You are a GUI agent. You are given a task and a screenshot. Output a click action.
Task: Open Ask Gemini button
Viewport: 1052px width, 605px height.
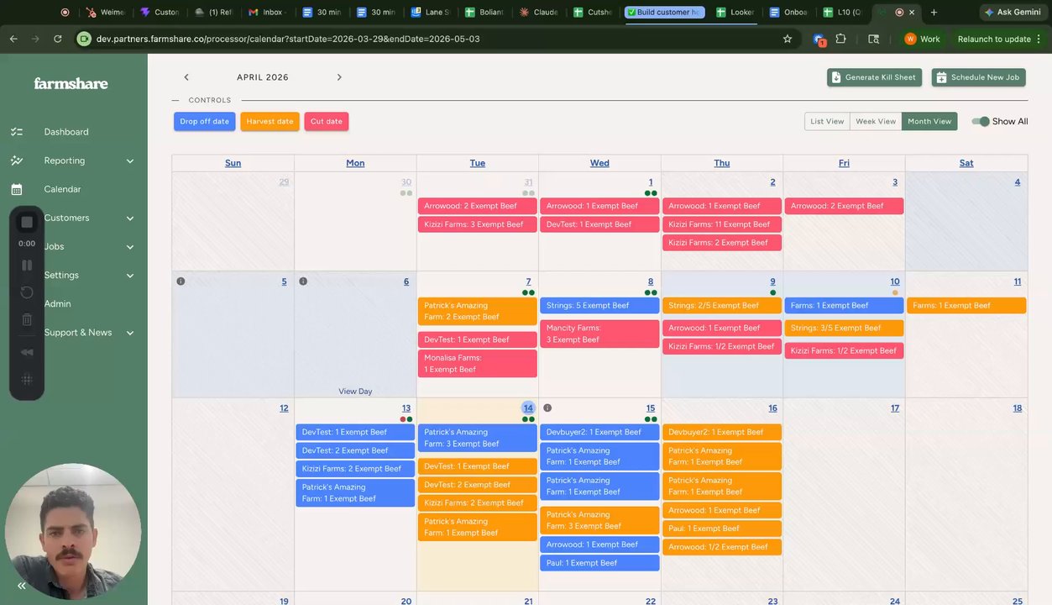pos(1013,13)
